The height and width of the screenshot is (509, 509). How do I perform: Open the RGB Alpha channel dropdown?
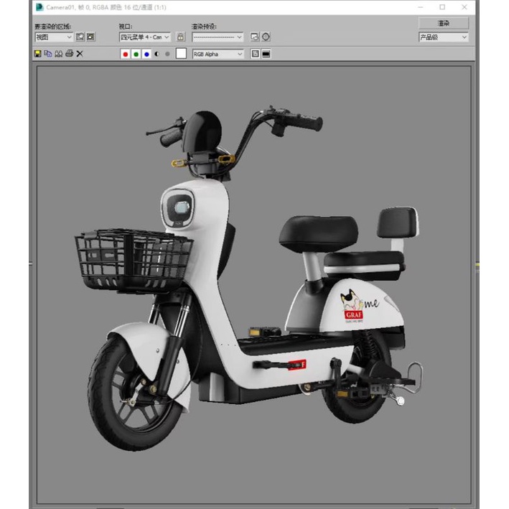pyautogui.click(x=218, y=54)
